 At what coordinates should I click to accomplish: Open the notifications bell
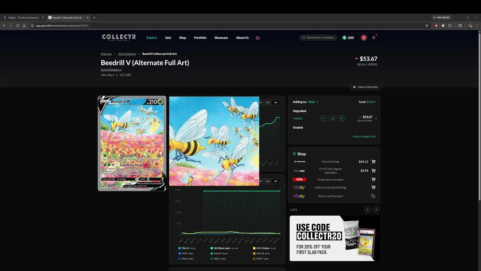pos(374,38)
